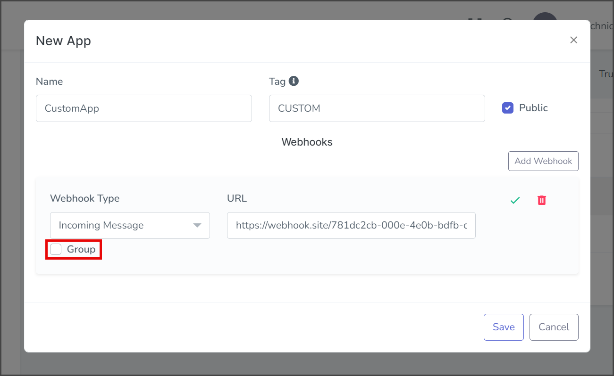
Task: Close the New App dialog with X
Action: [573, 40]
